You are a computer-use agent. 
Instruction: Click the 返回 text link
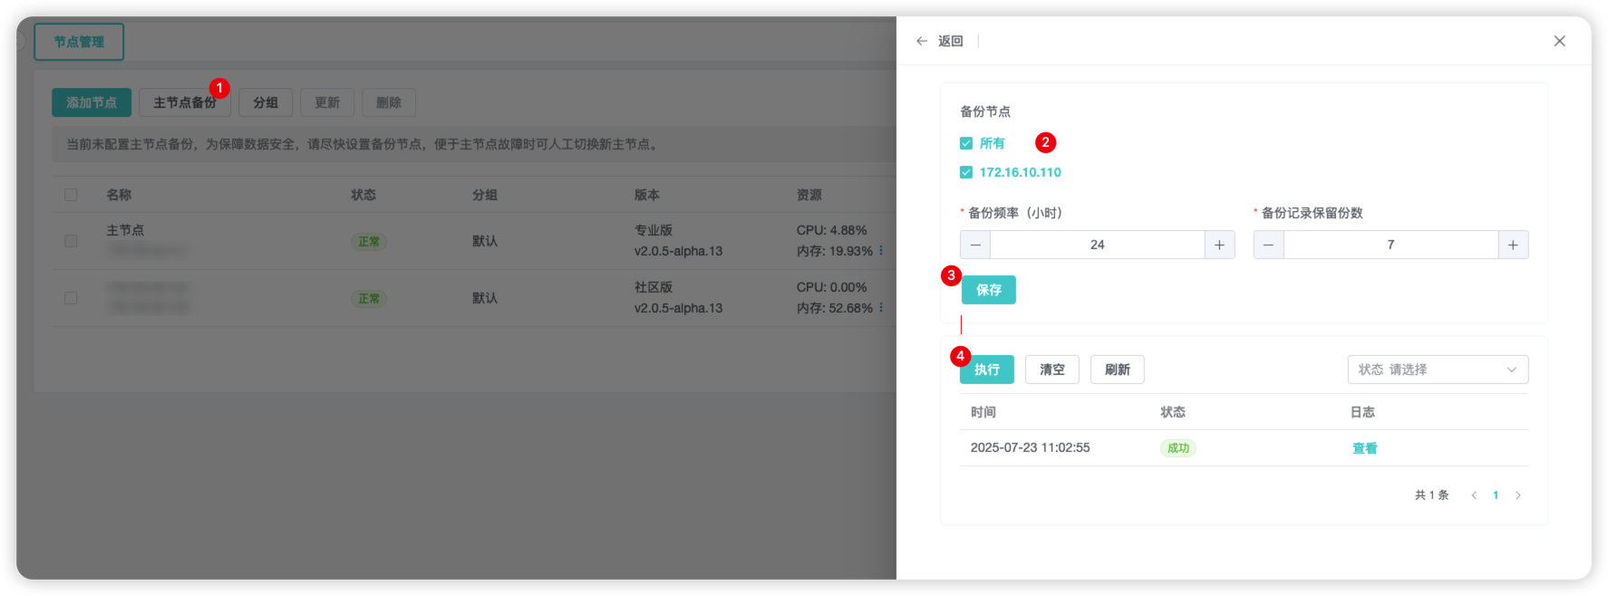click(951, 41)
